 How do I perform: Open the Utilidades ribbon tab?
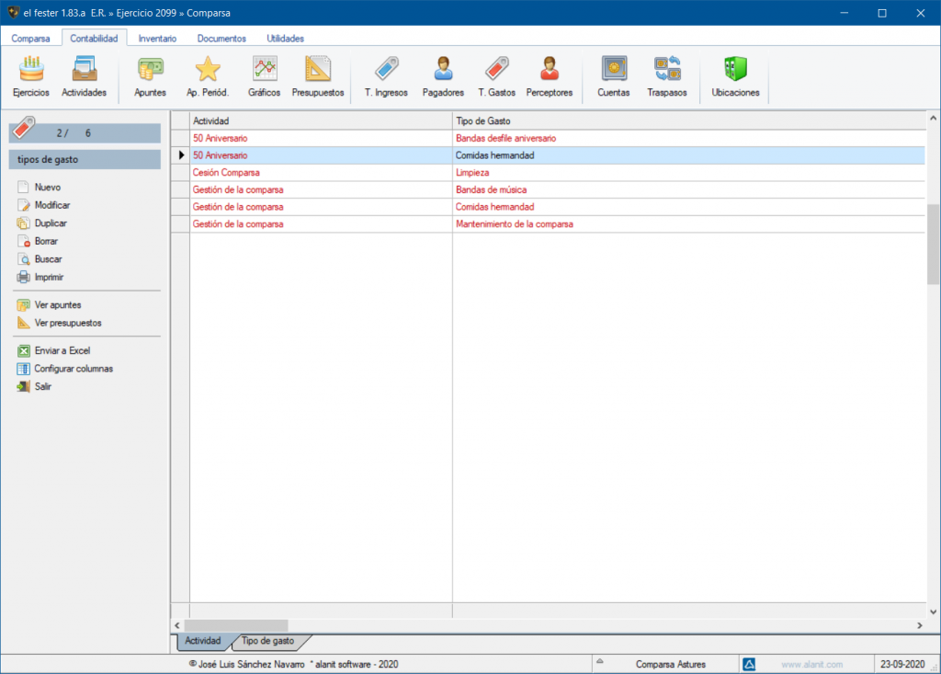tap(285, 39)
